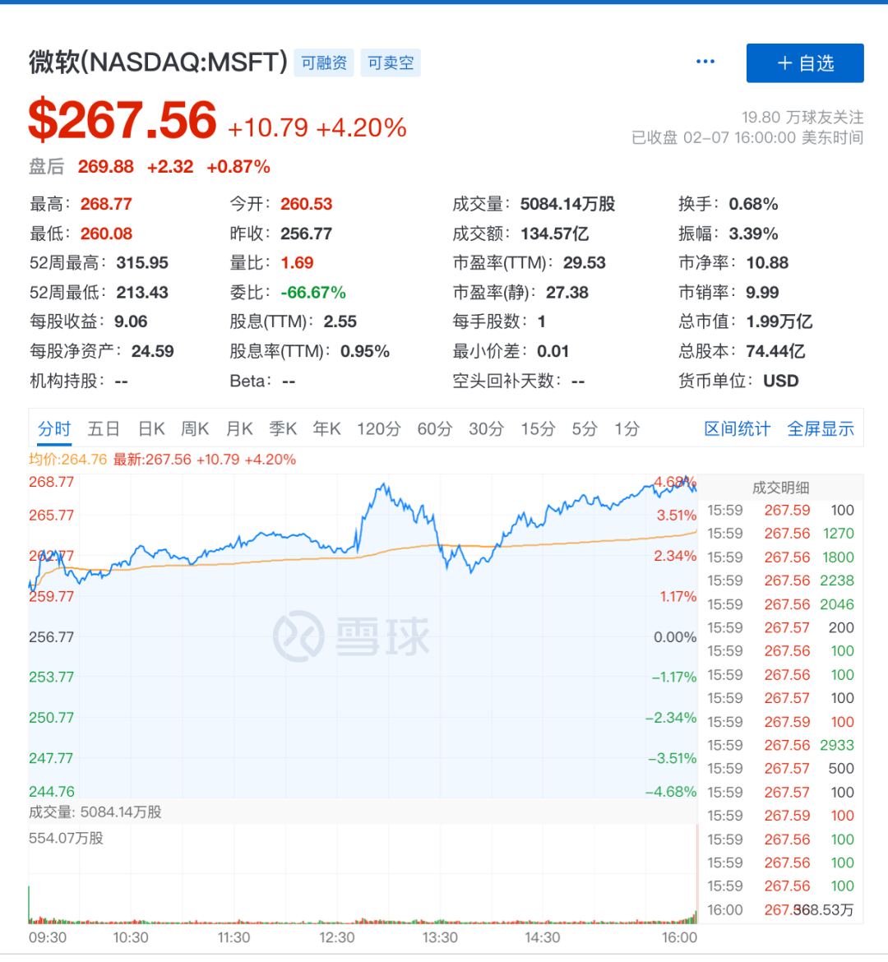Open 区间统计 range statistics
This screenshot has height=962, width=888.
click(737, 428)
